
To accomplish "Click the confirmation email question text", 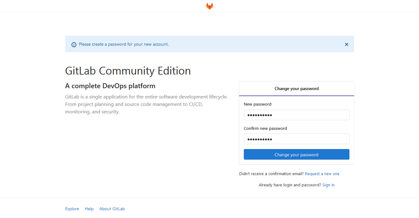I will point(271,174).
